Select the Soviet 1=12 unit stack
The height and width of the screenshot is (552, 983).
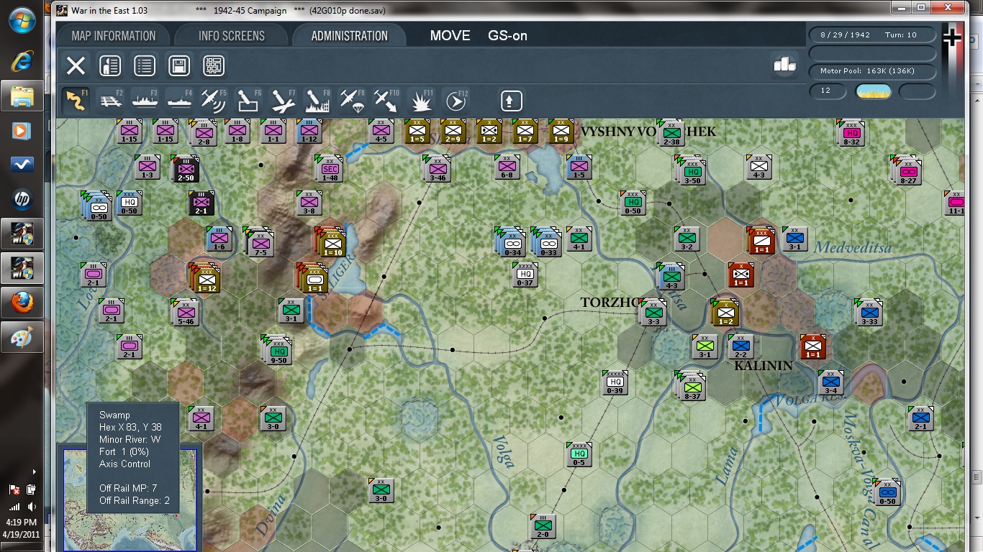[205, 277]
